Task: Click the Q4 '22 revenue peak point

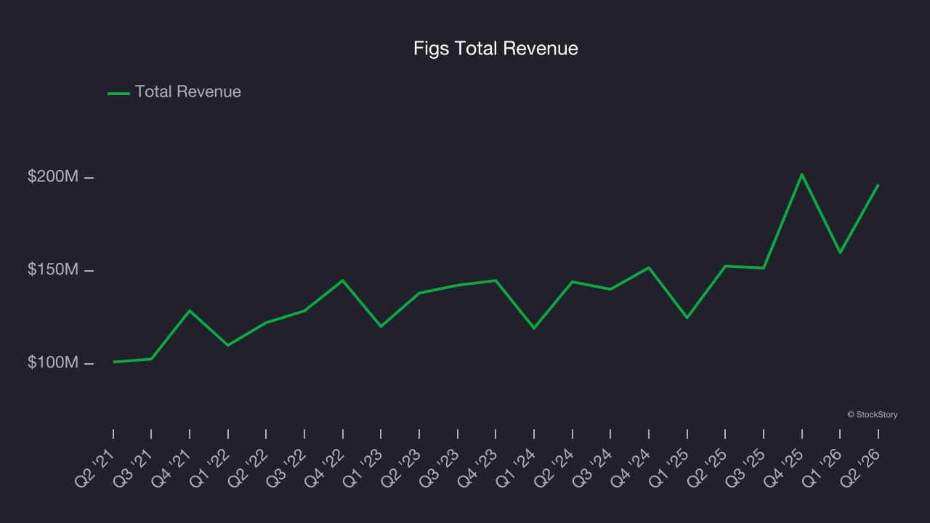Action: point(342,280)
